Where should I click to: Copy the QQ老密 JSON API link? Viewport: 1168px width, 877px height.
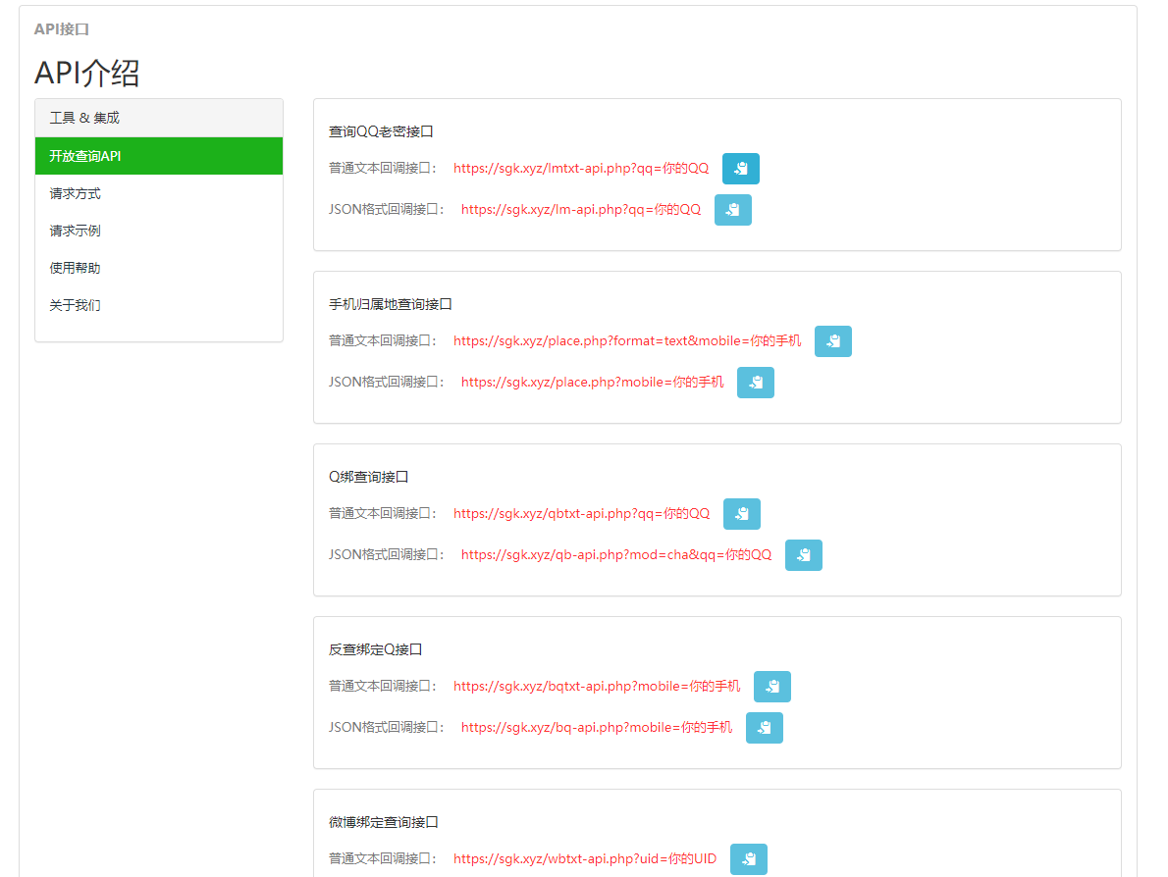[x=732, y=209]
